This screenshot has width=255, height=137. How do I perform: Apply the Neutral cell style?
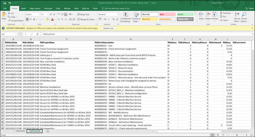pos(150,19)
